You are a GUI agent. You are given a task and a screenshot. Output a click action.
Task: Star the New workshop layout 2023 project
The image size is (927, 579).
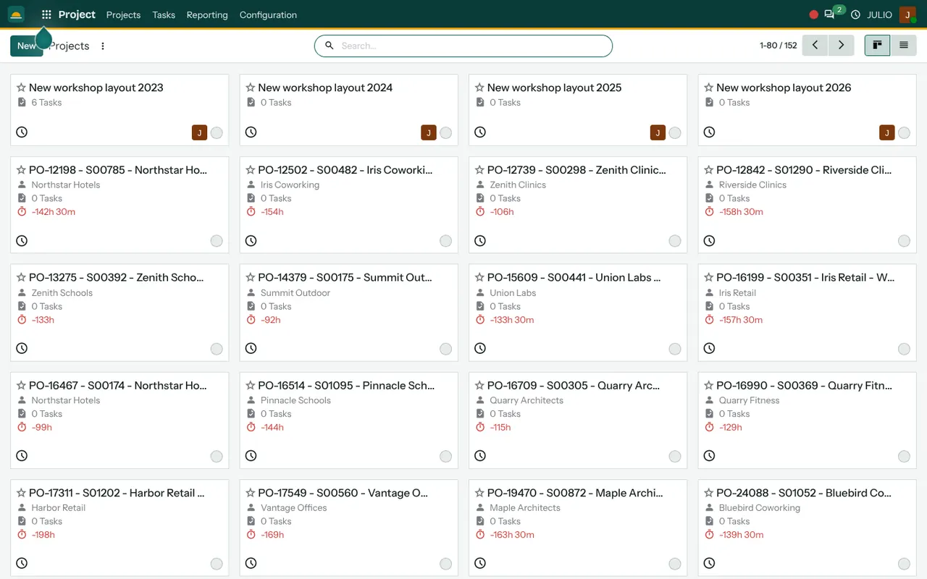(22, 88)
